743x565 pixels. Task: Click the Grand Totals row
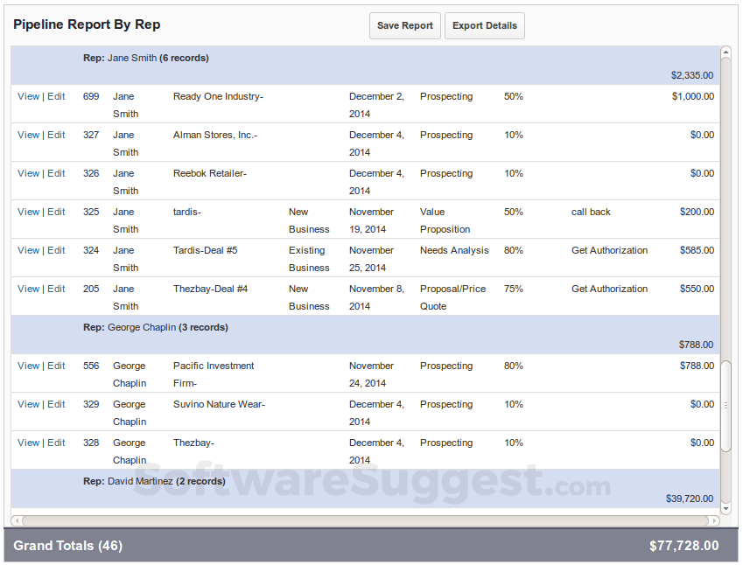point(371,545)
